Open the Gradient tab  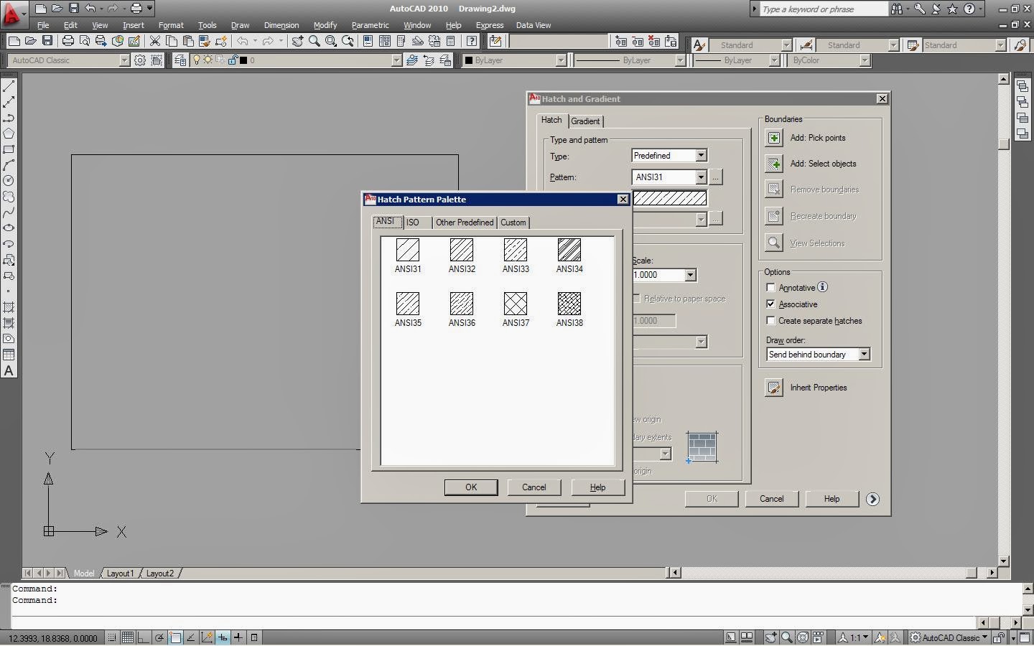(586, 121)
